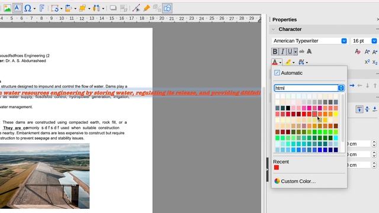This screenshot has width=379, height=213.
Task: Click the Font Color A icon
Action: click(275, 62)
